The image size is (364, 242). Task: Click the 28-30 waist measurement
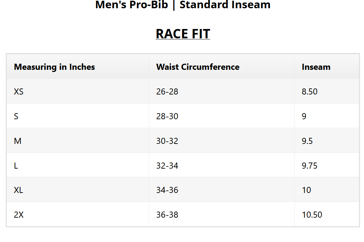pos(167,116)
